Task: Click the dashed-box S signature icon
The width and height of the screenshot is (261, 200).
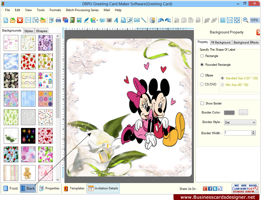Action: coord(130,20)
